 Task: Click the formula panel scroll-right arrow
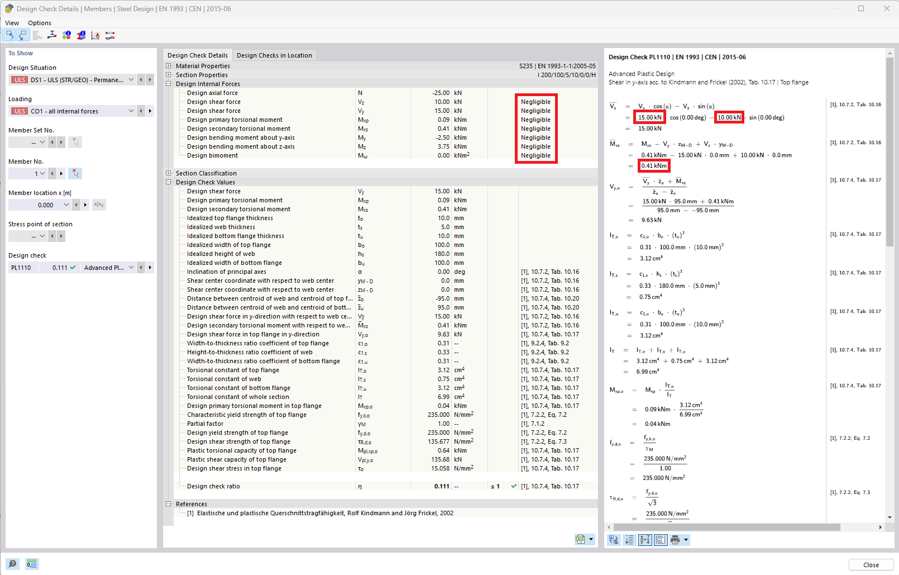pyautogui.click(x=881, y=527)
